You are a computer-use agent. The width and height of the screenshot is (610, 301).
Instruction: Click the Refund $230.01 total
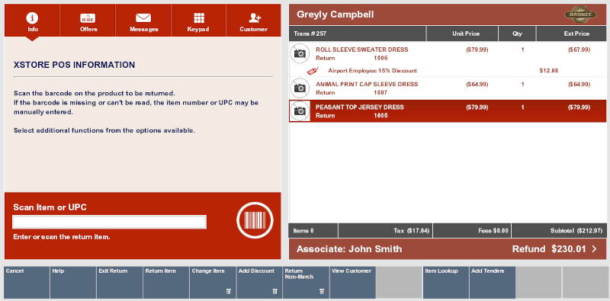549,249
